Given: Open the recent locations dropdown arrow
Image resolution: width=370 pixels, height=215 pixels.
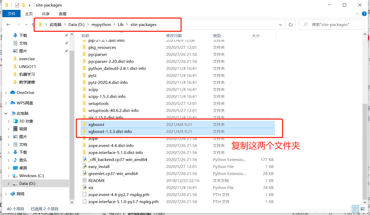Looking at the screenshot, I should 26,25.
